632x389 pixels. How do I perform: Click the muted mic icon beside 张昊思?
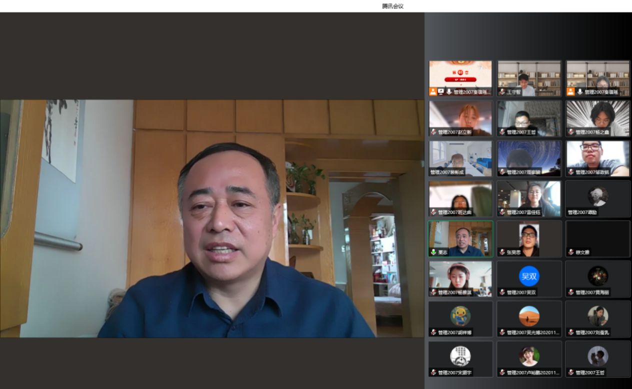pos(501,252)
